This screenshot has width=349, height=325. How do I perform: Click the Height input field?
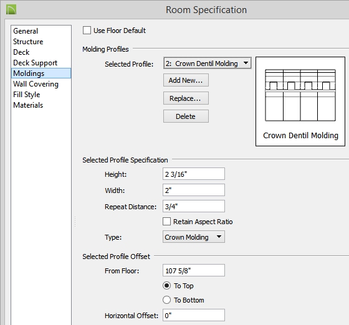pyautogui.click(x=194, y=174)
